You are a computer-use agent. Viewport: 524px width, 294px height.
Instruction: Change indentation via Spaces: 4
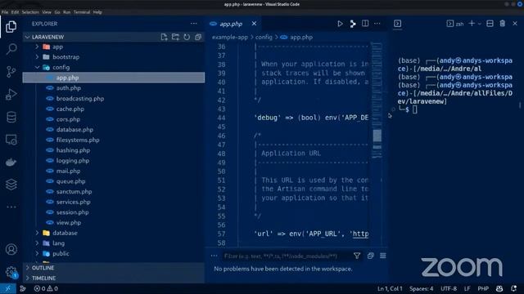click(x=422, y=288)
